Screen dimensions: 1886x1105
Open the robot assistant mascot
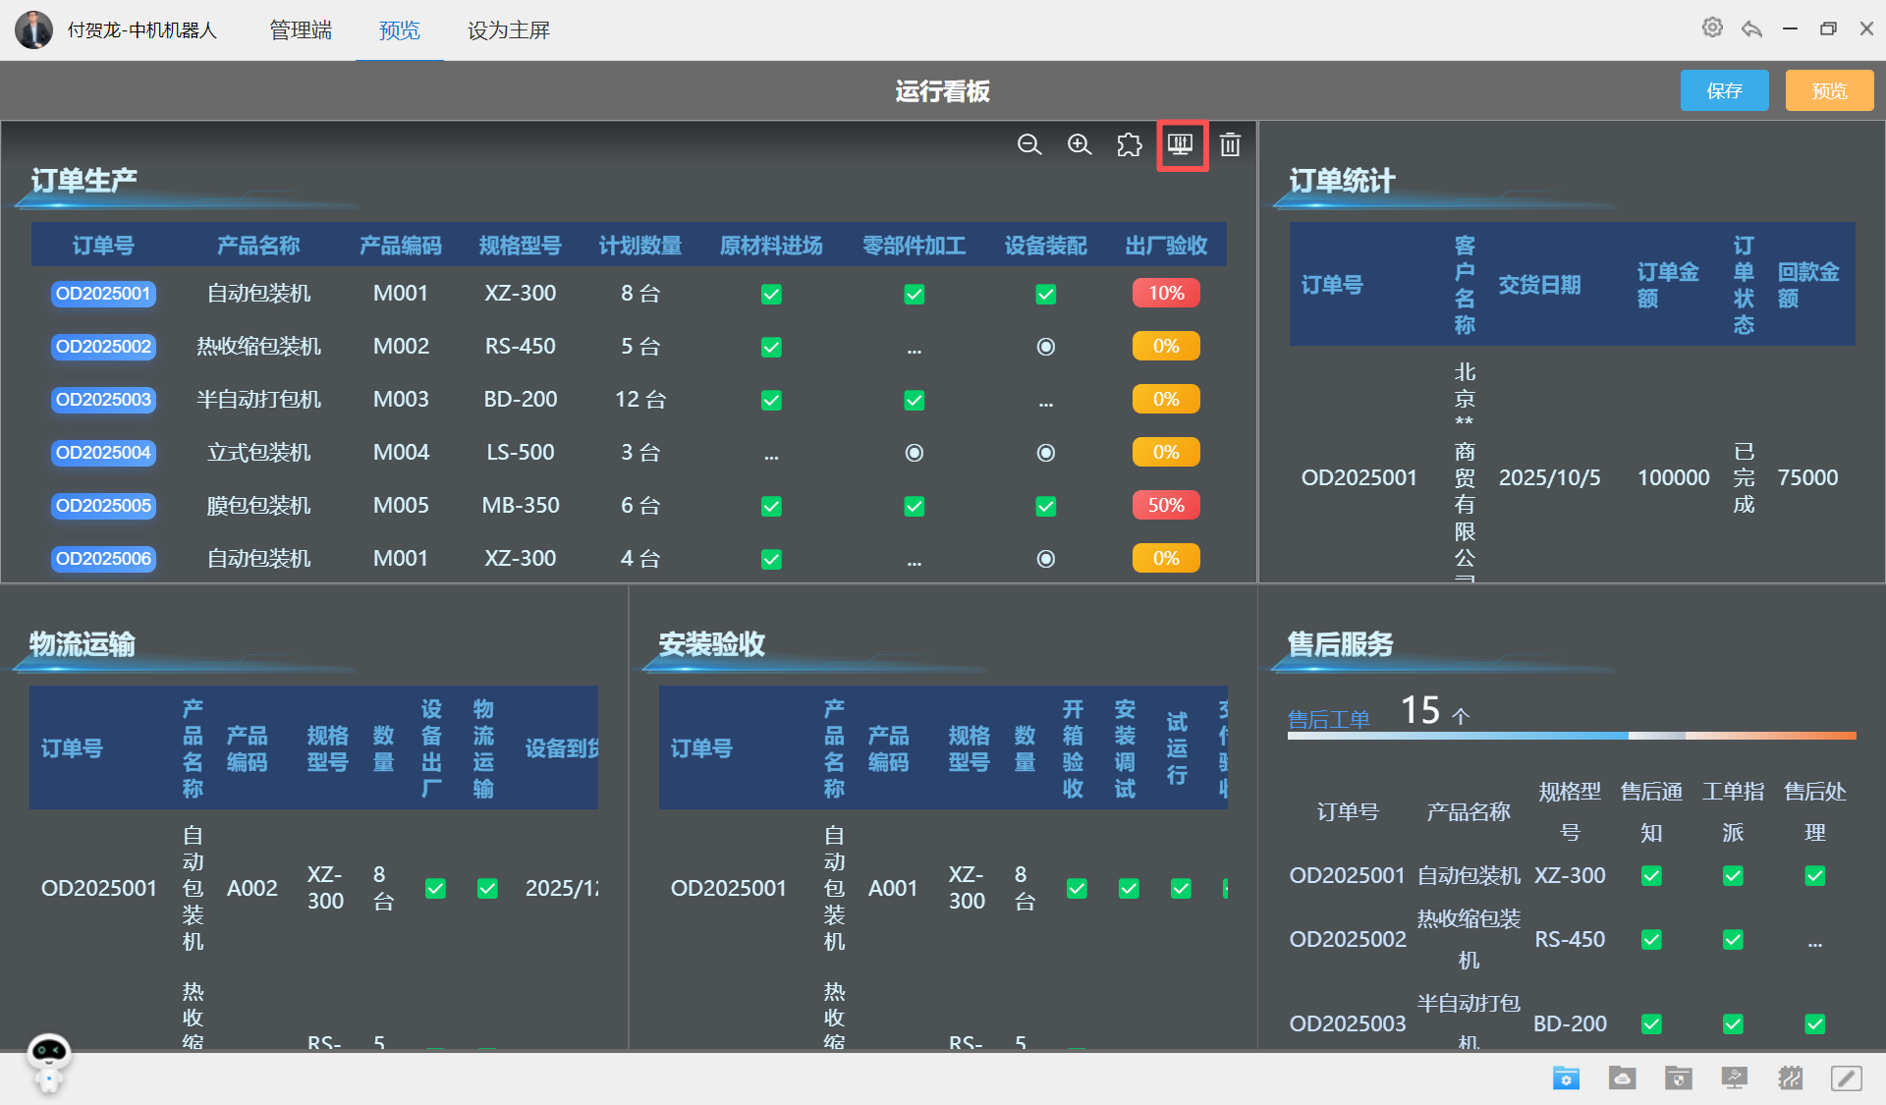tap(48, 1062)
